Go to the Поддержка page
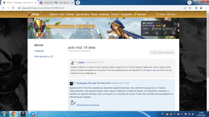 point(127,14)
